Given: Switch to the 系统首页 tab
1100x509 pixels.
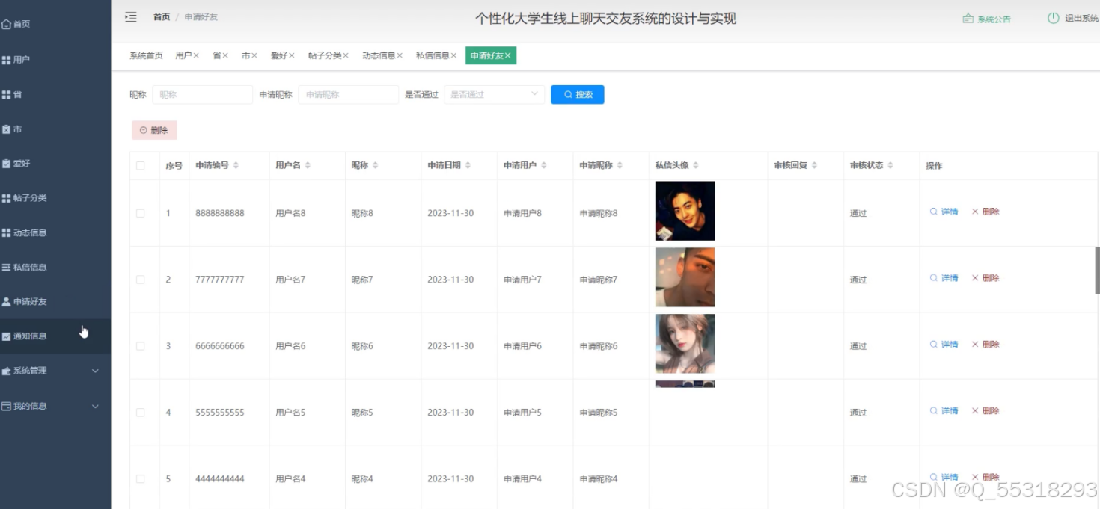Looking at the screenshot, I should pyautogui.click(x=144, y=55).
